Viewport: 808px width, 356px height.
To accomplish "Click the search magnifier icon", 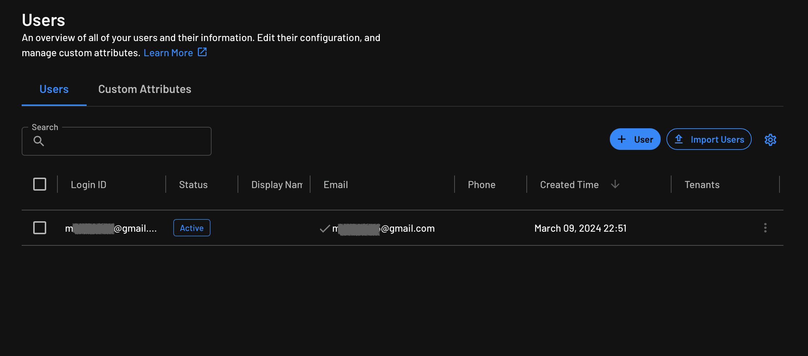I will click(x=39, y=141).
